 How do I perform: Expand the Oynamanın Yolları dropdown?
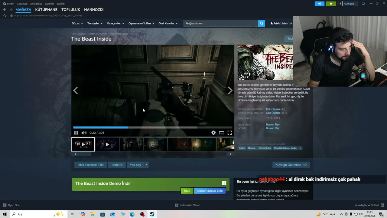141,23
